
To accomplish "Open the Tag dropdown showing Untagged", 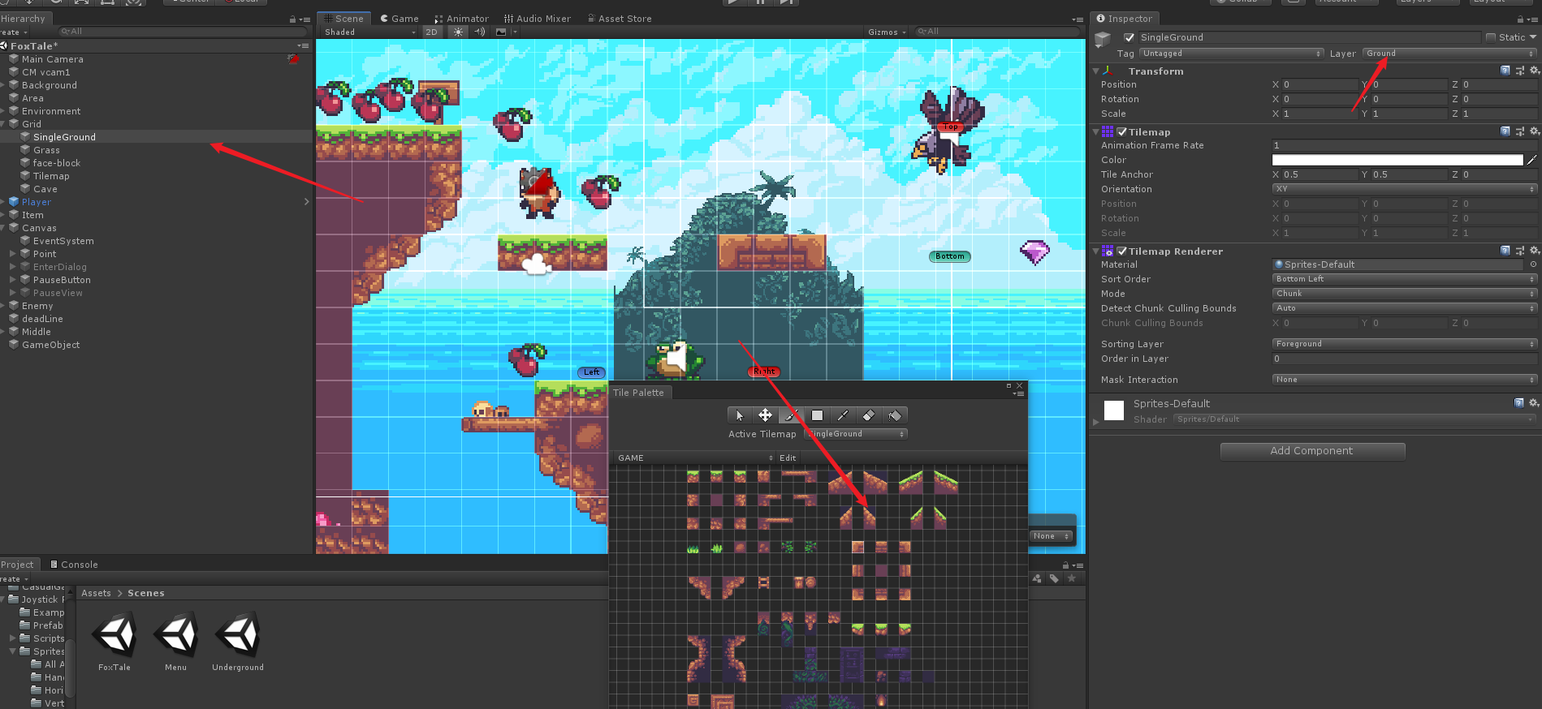I will 1232,54.
